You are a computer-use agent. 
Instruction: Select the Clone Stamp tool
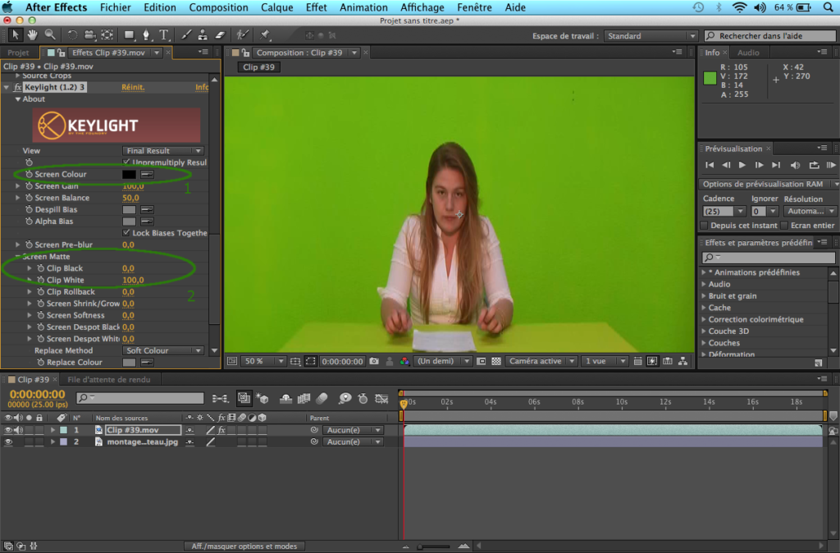[202, 36]
